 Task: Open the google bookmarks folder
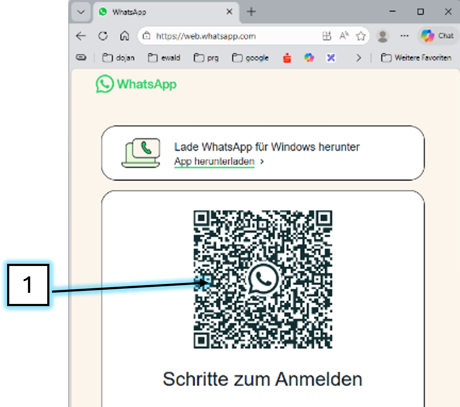click(250, 58)
